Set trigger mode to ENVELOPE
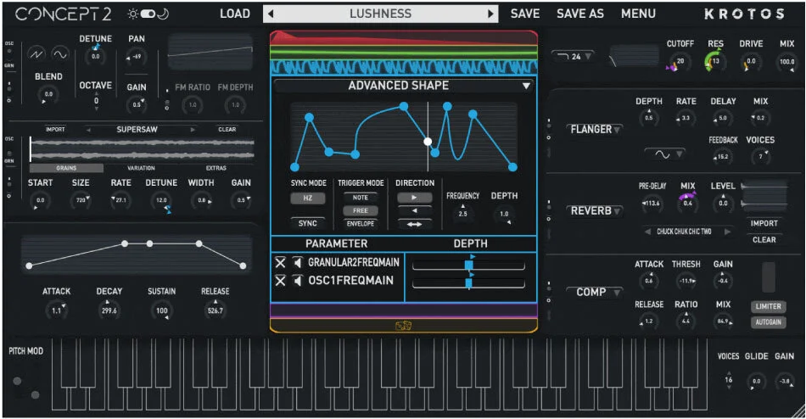Screen dimensions: 806x419 (361, 224)
